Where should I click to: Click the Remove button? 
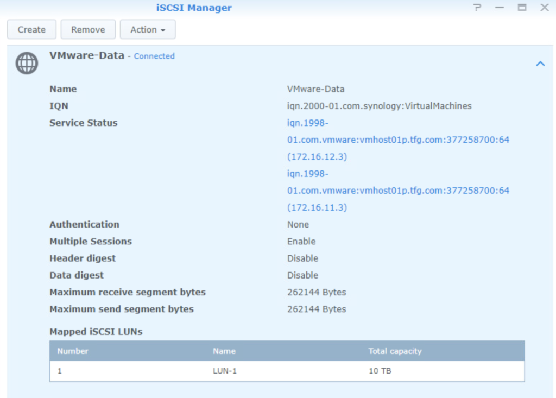(x=88, y=30)
